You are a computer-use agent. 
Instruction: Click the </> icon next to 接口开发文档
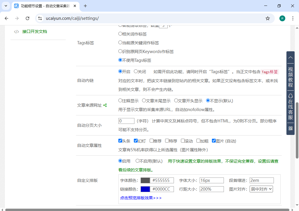tap(16, 31)
